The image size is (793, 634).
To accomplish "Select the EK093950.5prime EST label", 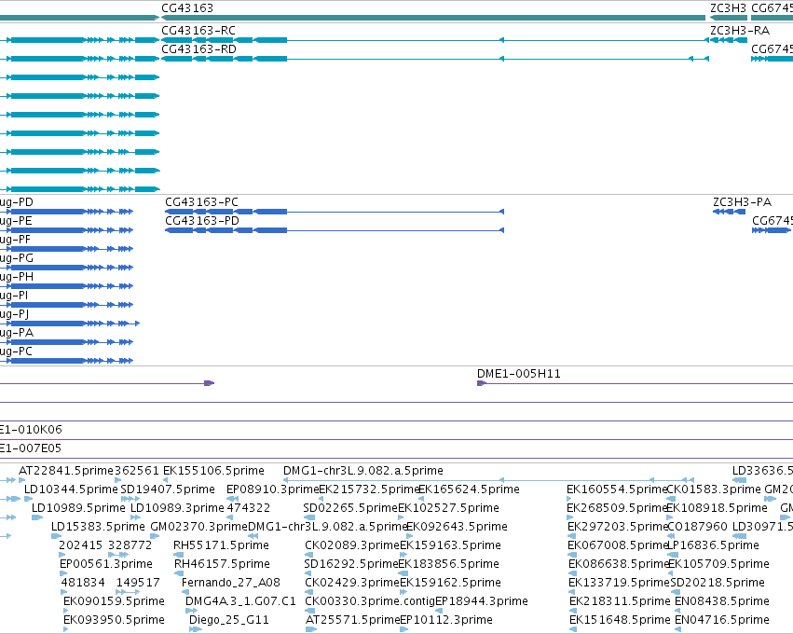I will [114, 620].
